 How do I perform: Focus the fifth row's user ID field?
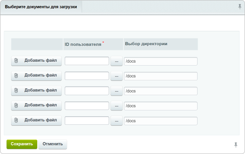click(87, 121)
